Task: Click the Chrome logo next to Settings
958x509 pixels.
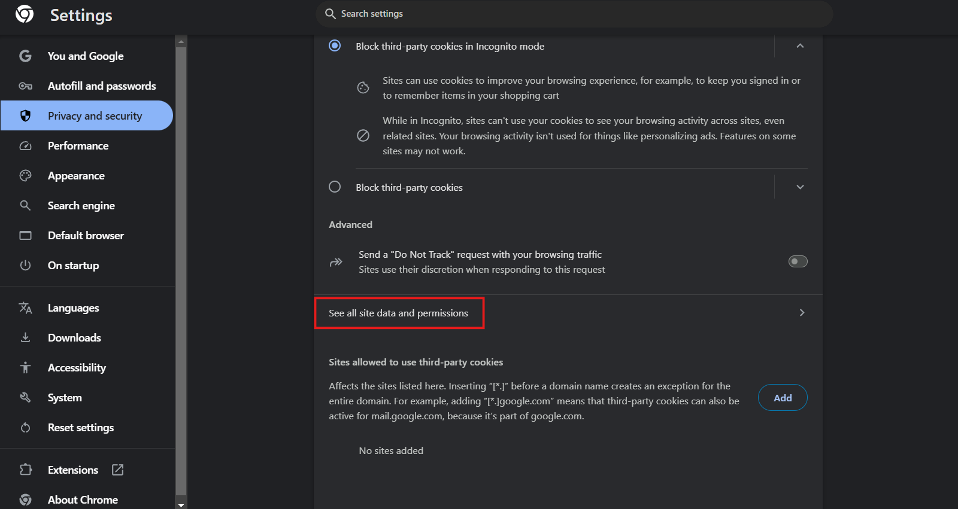Action: (x=25, y=14)
